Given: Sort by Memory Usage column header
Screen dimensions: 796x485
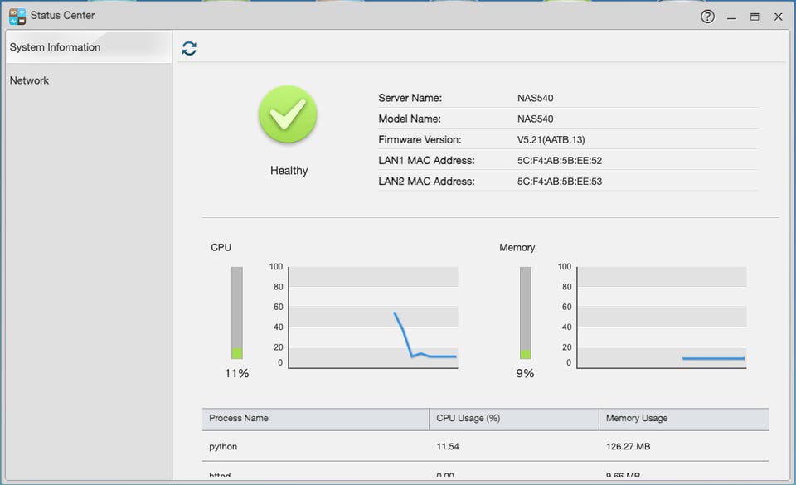Looking at the screenshot, I should tap(684, 419).
